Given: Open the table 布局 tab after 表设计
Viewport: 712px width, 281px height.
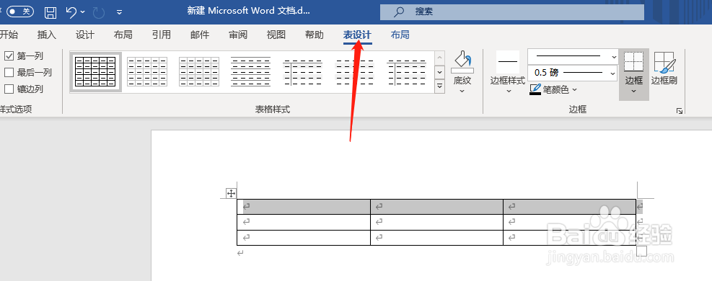Looking at the screenshot, I should (400, 35).
